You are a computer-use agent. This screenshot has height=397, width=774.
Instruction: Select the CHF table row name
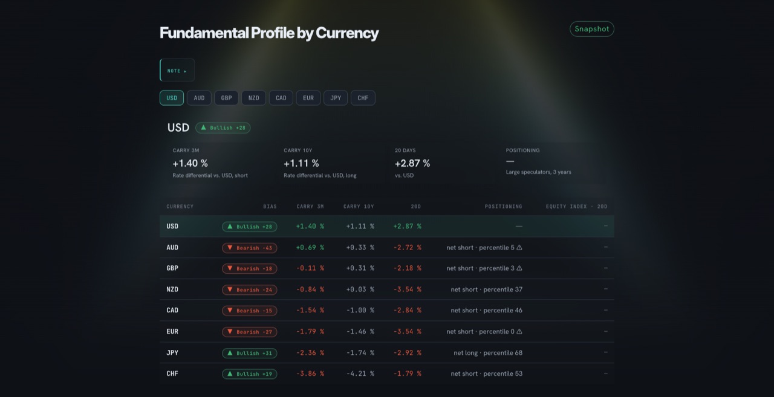(x=172, y=373)
